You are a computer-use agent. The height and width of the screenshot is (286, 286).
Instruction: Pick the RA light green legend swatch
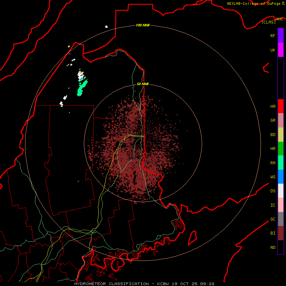[x=281, y=163]
